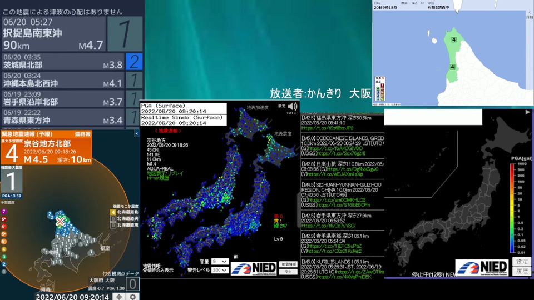Click 地図表示・リプレイ link
Screen dimensions: 534x300
165,173
